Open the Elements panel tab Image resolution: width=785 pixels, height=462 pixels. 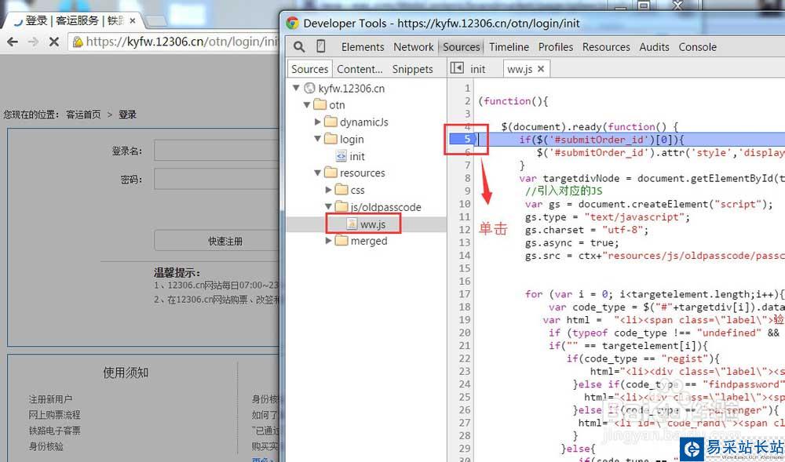coord(363,47)
